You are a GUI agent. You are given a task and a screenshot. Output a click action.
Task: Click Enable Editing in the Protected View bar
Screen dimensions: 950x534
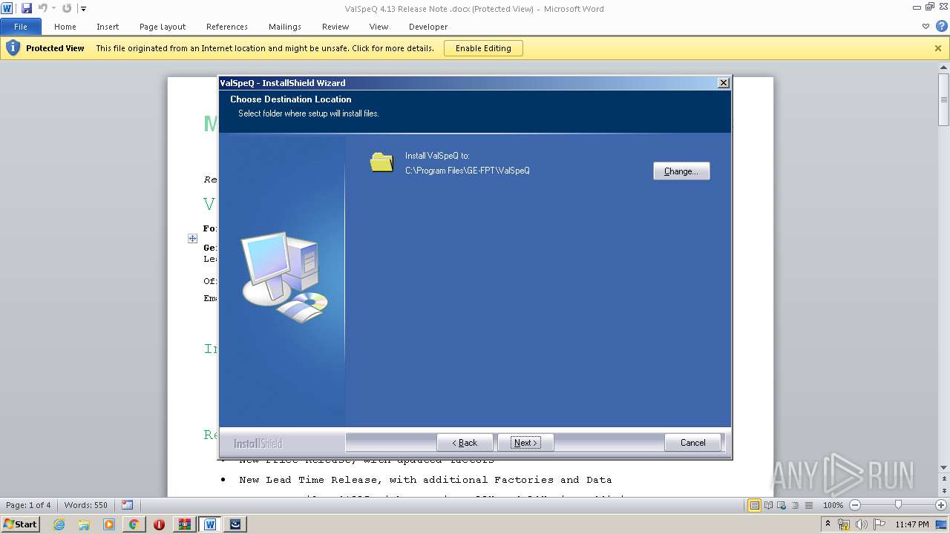click(x=483, y=48)
